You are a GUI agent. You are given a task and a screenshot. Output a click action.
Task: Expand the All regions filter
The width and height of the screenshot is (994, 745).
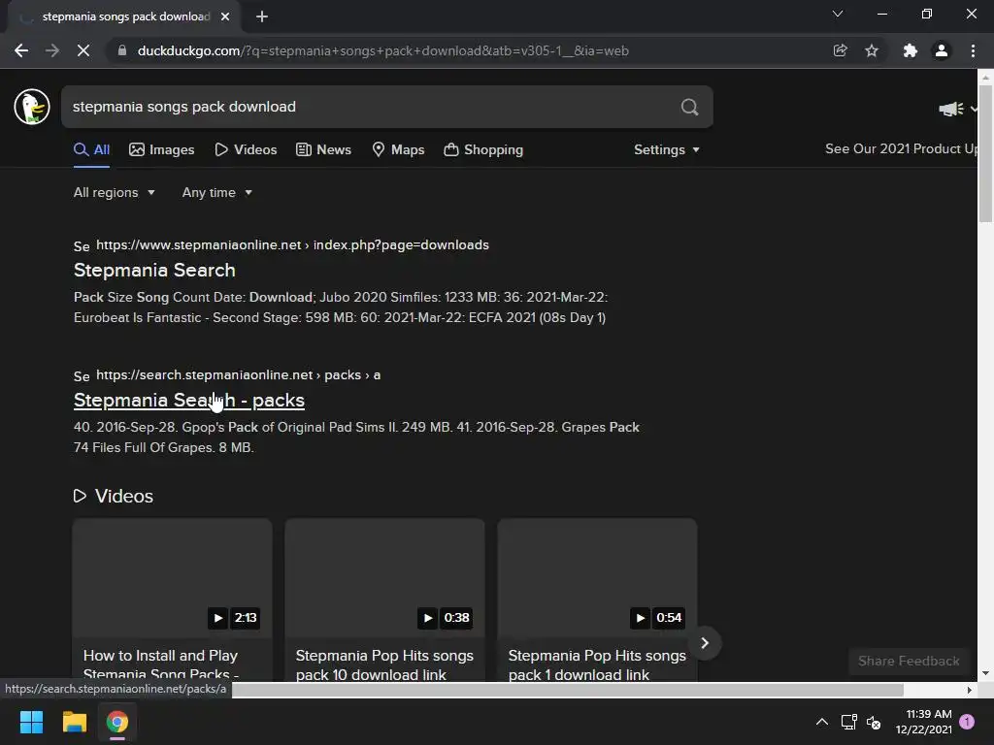115,193
